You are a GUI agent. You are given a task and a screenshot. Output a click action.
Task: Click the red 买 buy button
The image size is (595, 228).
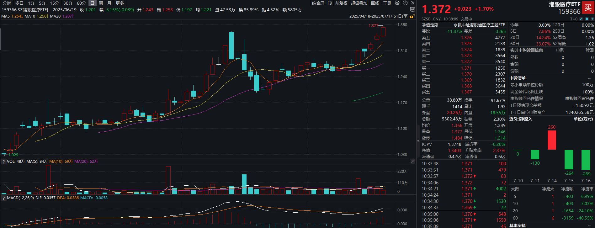tap(588, 8)
